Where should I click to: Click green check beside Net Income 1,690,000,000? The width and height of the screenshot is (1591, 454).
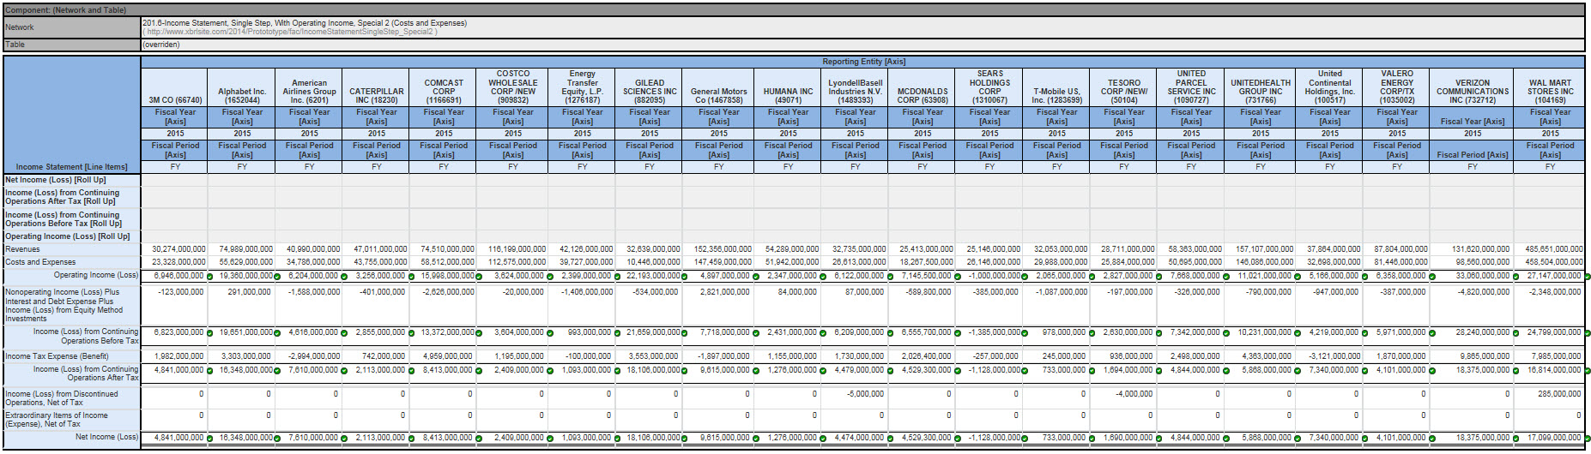[1160, 439]
